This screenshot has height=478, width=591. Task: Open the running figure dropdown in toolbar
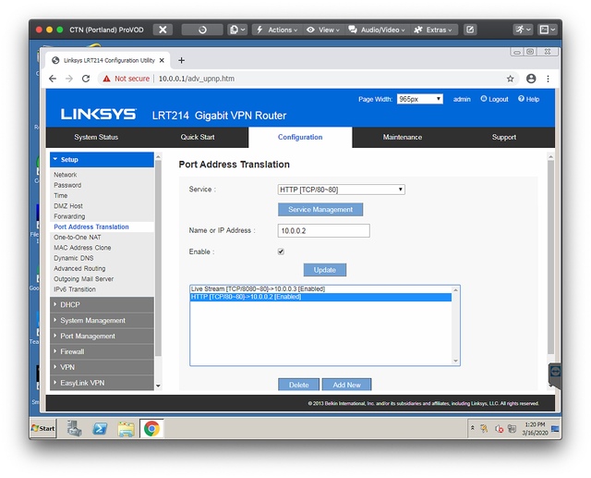523,30
